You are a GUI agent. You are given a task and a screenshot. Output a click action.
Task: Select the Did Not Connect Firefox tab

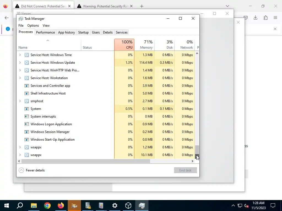pyautogui.click(x=43, y=6)
